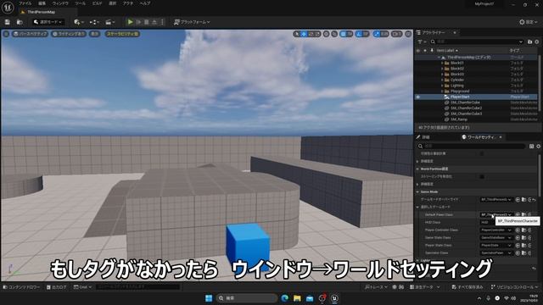Open the Add content quick-add dropdown
This screenshot has width=543, height=305.
click(78, 22)
